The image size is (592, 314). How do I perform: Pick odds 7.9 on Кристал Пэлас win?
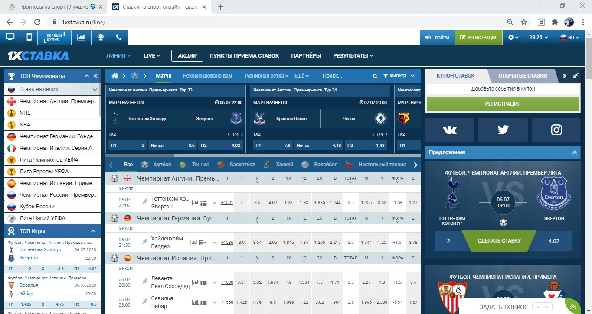(273, 146)
